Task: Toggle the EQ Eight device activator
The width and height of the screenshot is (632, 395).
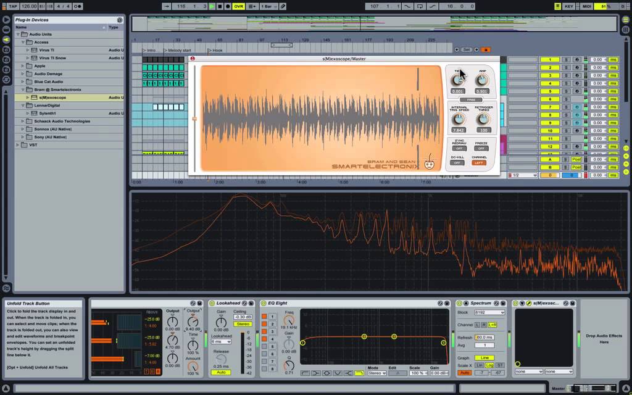Action: [264, 303]
